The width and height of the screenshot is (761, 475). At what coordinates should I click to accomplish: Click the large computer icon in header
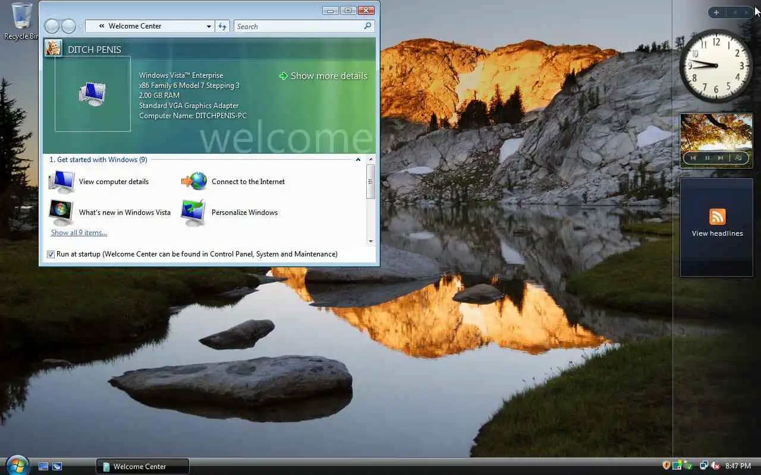point(92,94)
